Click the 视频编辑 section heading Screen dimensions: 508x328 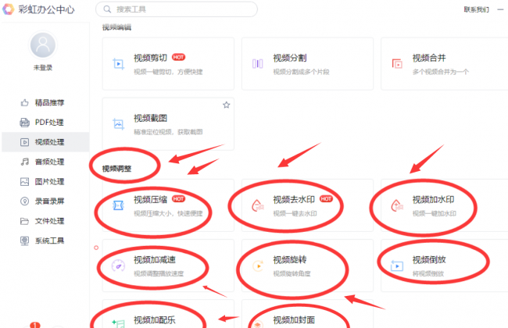117,27
